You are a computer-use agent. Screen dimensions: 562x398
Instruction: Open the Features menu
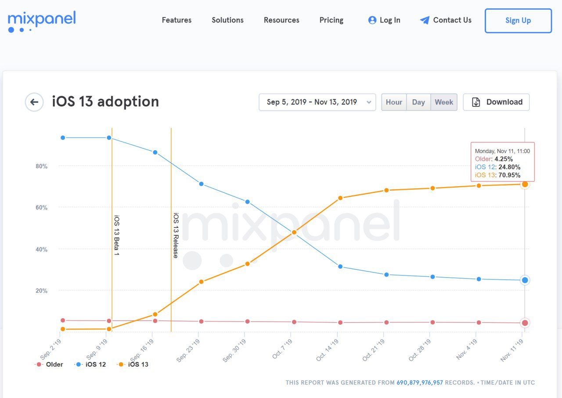pos(177,20)
